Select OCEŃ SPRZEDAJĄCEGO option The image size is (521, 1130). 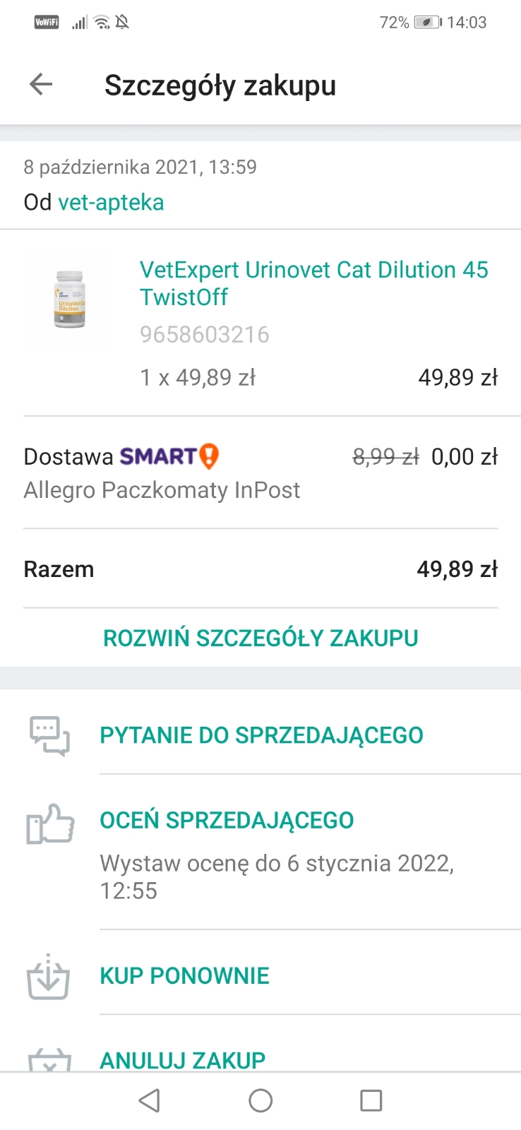pos(227,820)
